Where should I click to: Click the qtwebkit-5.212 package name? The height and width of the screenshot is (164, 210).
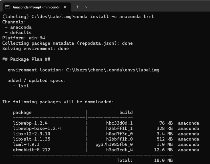point(31,150)
